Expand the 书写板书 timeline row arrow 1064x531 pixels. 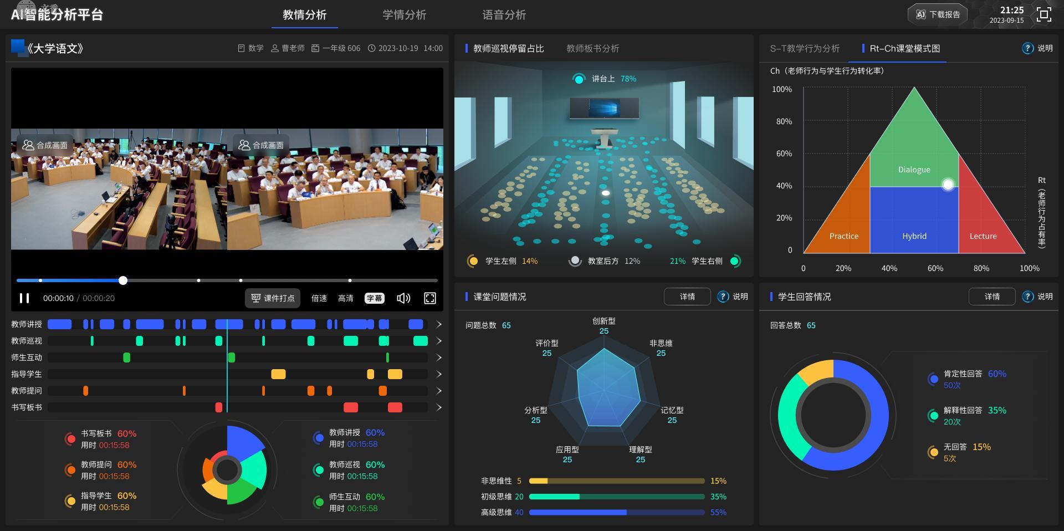pyautogui.click(x=439, y=407)
